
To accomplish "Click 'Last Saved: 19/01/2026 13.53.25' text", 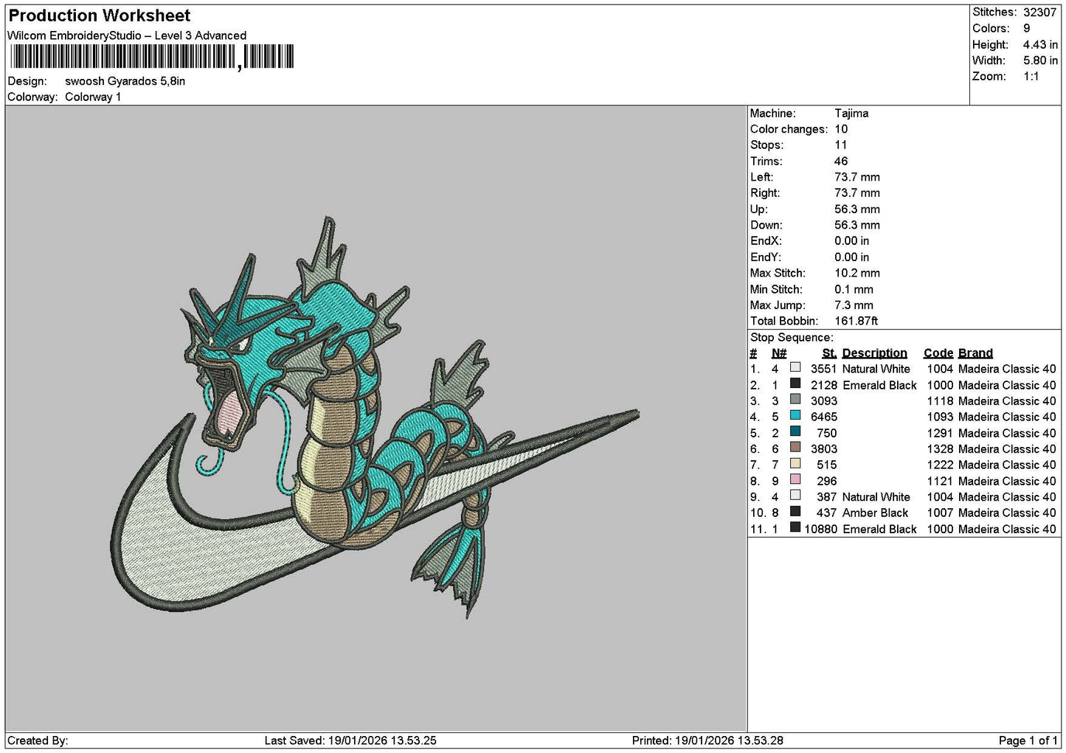I will (350, 740).
